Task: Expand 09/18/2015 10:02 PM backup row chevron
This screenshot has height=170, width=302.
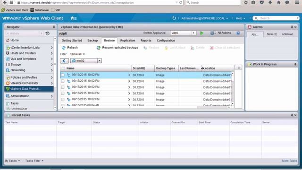Action: coord(129,81)
